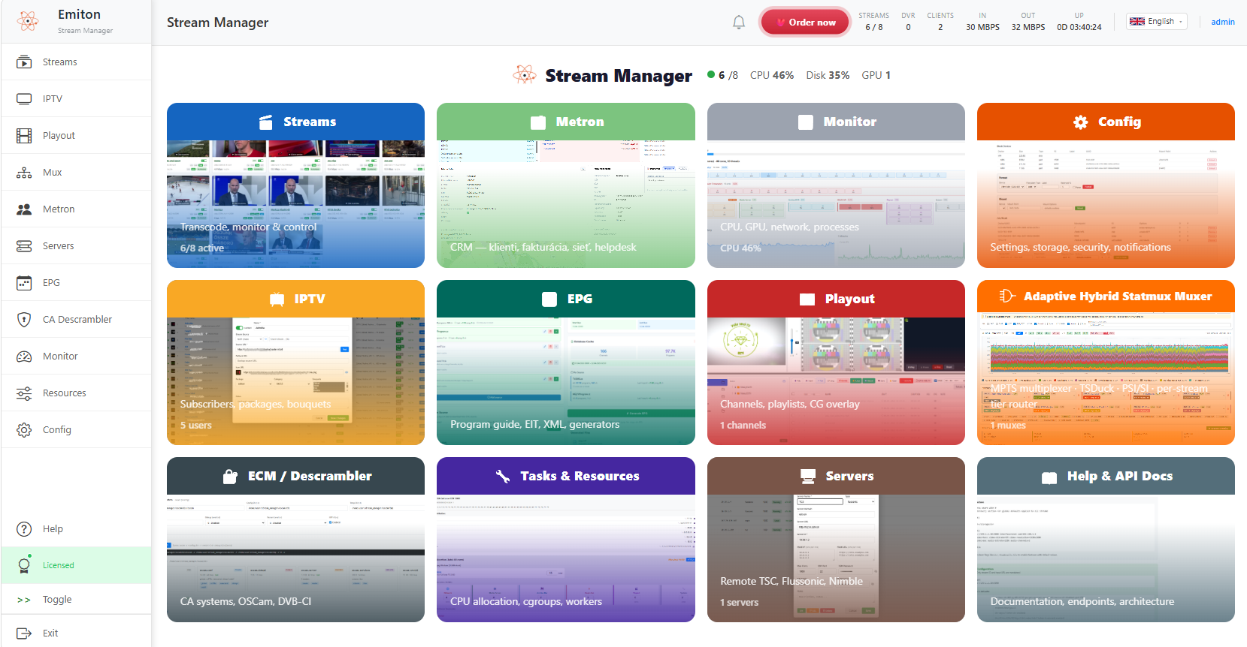Image resolution: width=1247 pixels, height=647 pixels.
Task: Open the EPG calendar icon in sidebar
Action: 24,283
